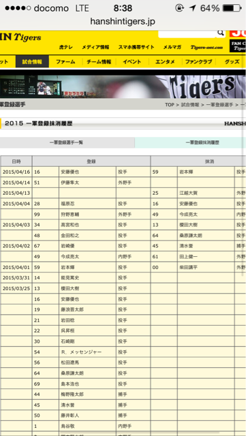
Task: Tap player 藤井彰人 in row 50
Action: 70,416
